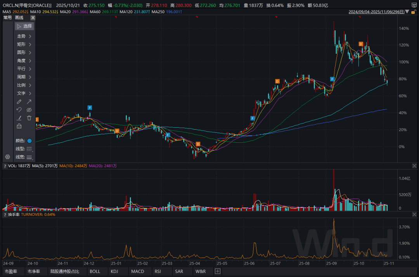Open the date range dropdown triangle
The width and height of the screenshot is (419, 277).
pos(407,12)
